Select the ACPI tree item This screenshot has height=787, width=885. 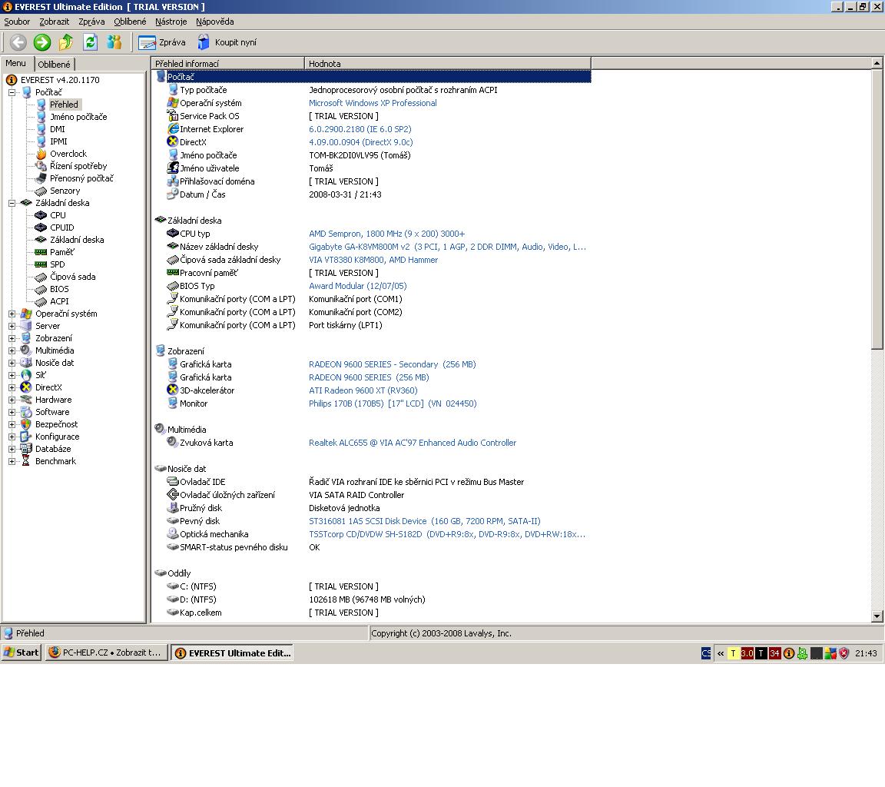tap(59, 301)
